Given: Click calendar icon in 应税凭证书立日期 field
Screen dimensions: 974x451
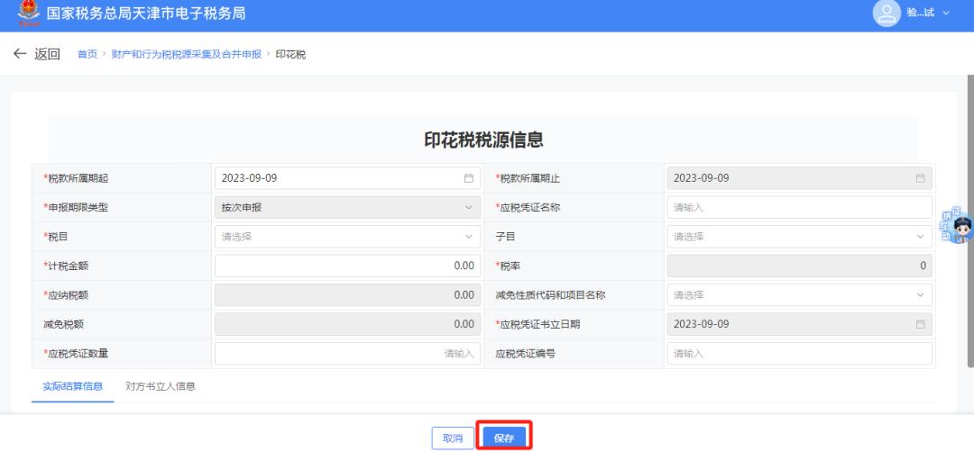Looking at the screenshot, I should click(920, 324).
